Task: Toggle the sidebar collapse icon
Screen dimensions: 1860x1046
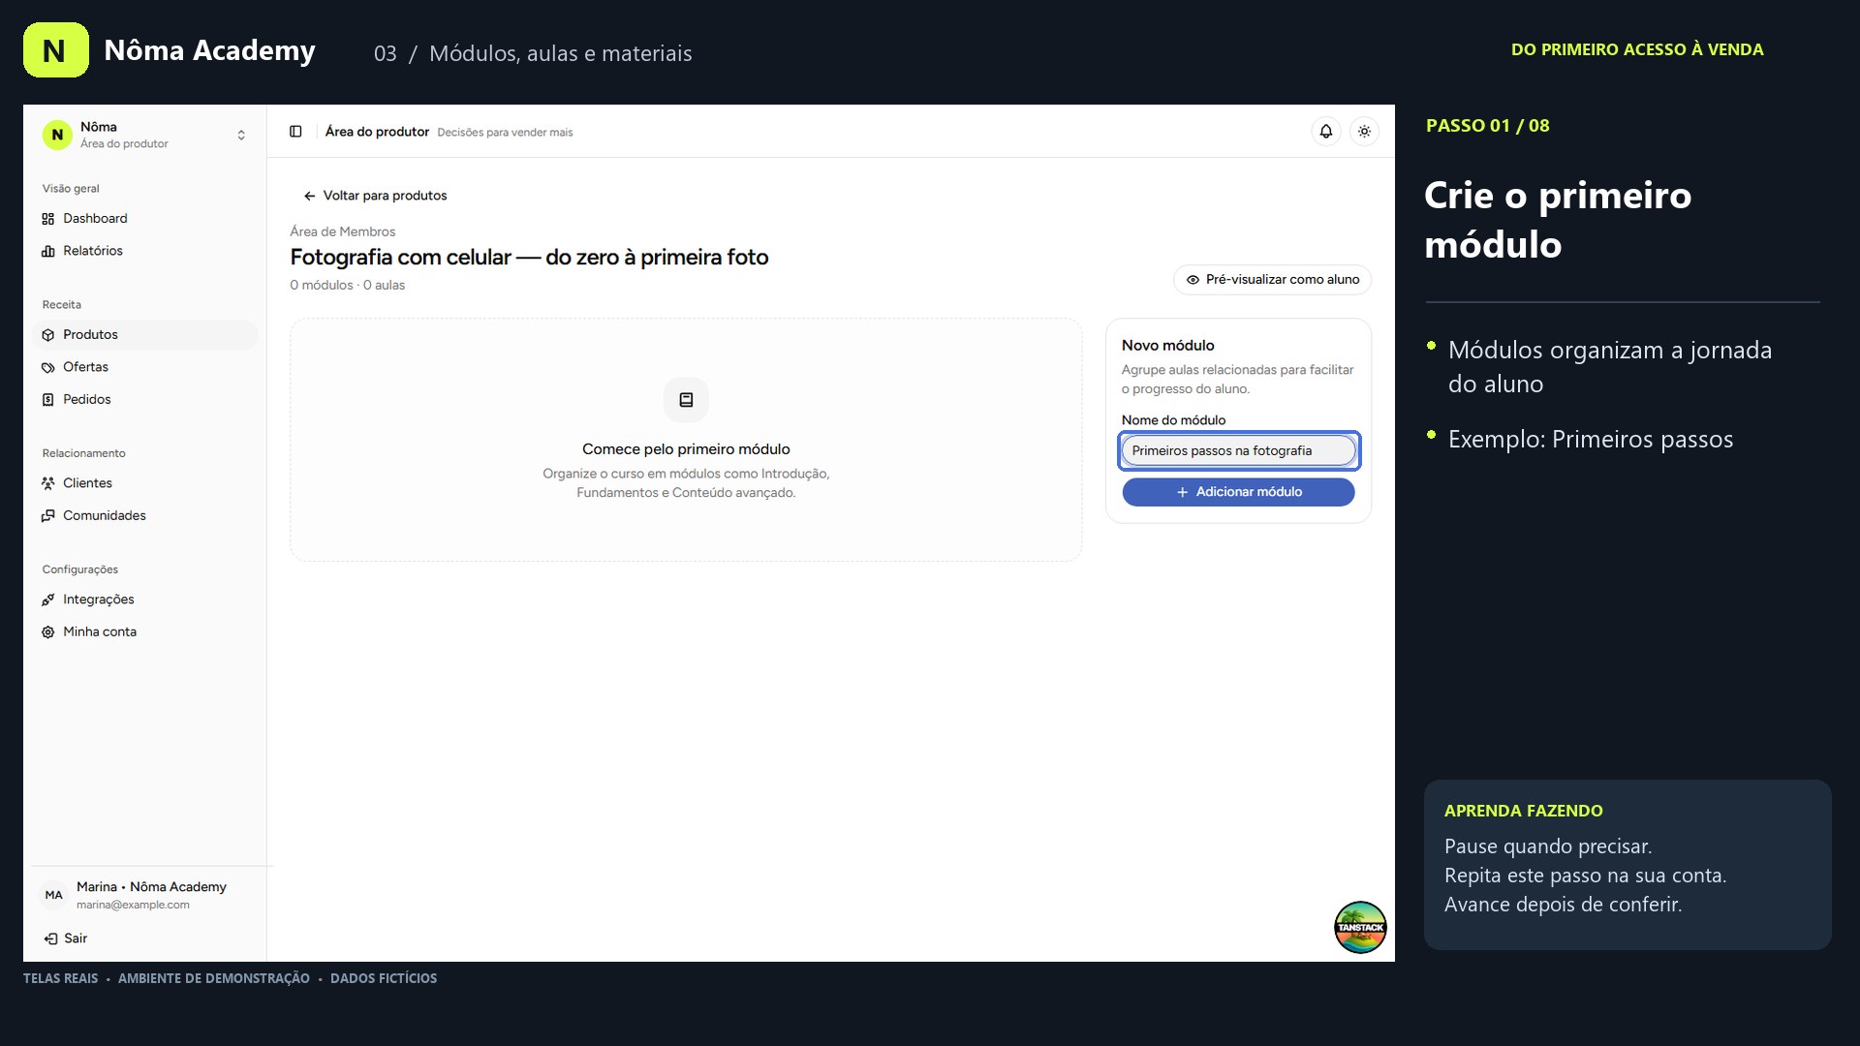Action: click(x=295, y=132)
